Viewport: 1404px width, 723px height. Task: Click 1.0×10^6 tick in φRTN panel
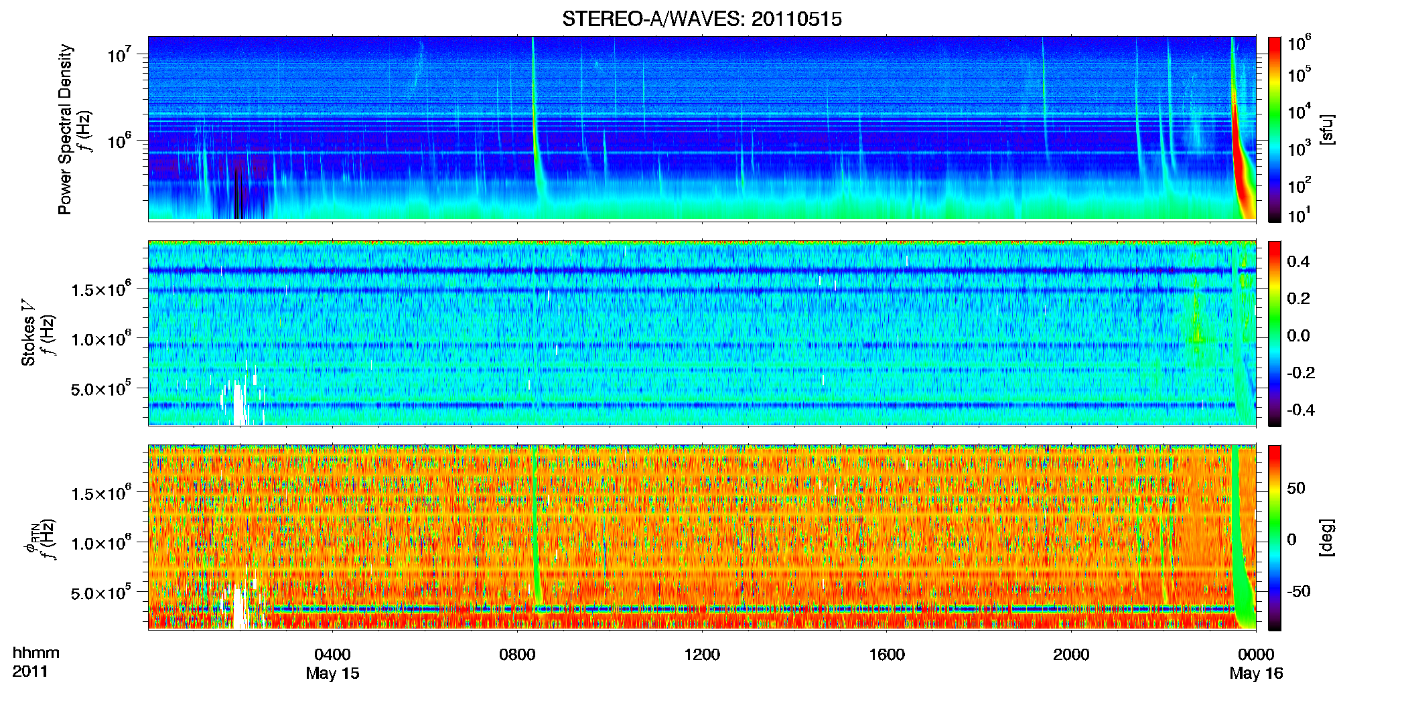[102, 543]
